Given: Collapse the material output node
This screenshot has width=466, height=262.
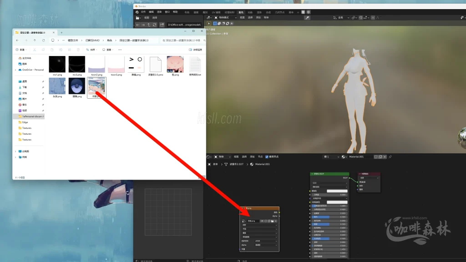Looking at the screenshot, I should click(x=360, y=174).
